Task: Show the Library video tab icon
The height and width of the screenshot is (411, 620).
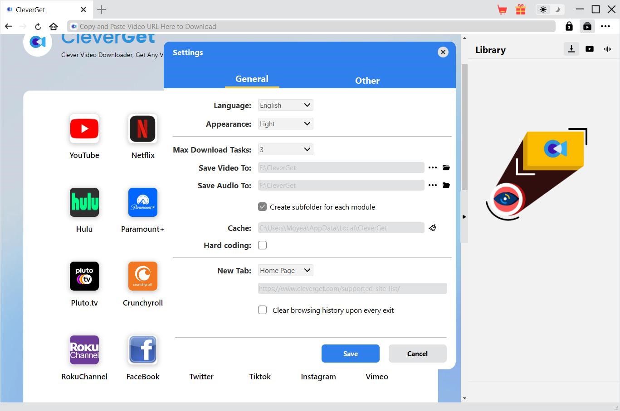Action: coord(589,49)
